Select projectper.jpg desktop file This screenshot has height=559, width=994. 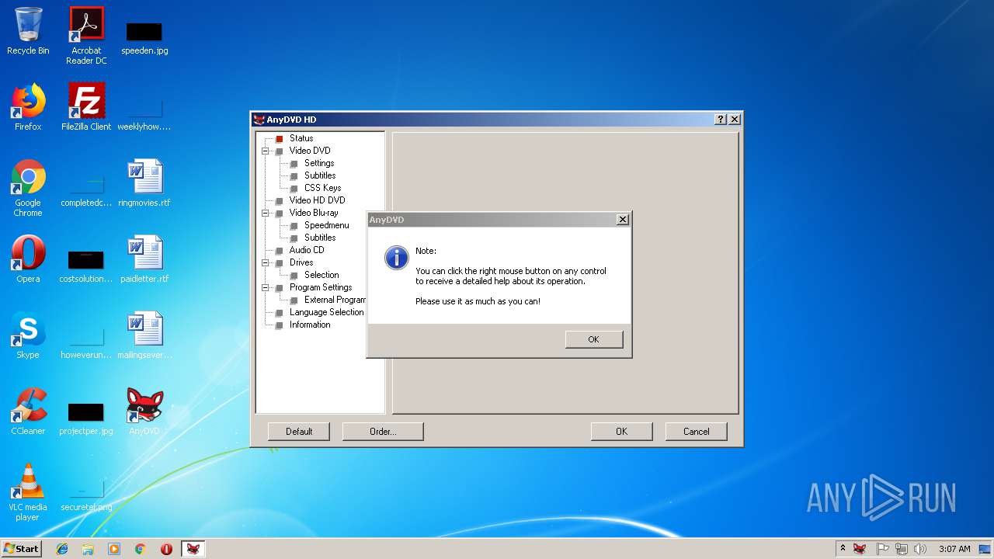[x=86, y=418]
